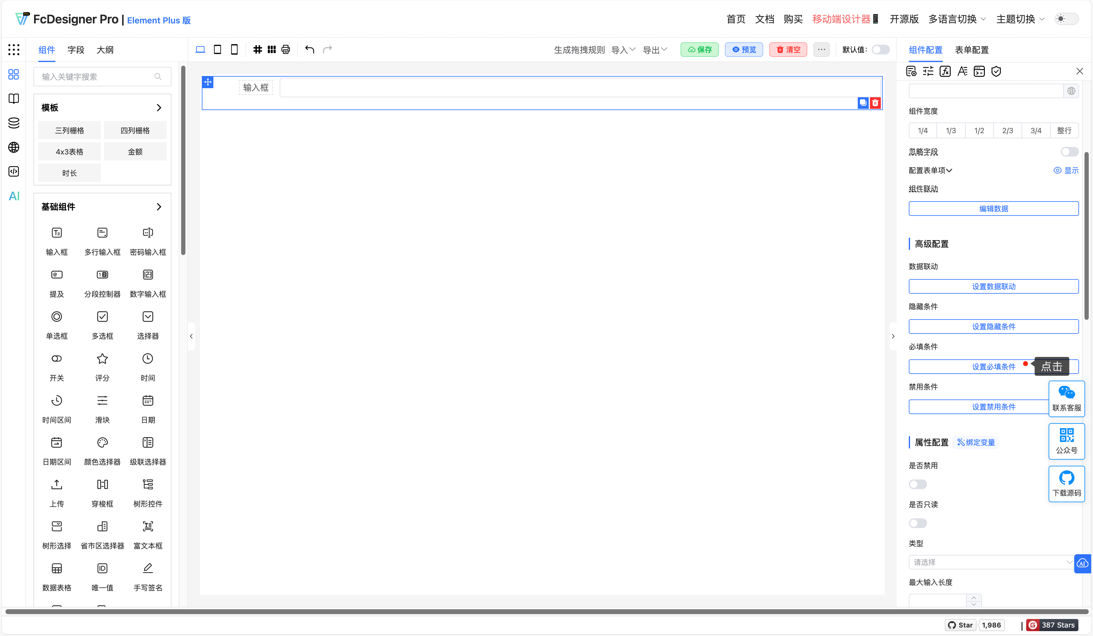
Task: Turn on the 是否只读 switch
Action: pos(917,523)
